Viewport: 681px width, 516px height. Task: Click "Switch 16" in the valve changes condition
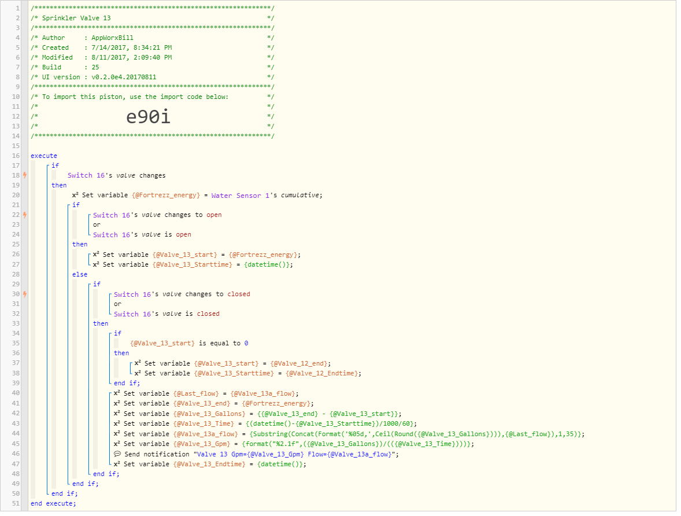(x=86, y=175)
